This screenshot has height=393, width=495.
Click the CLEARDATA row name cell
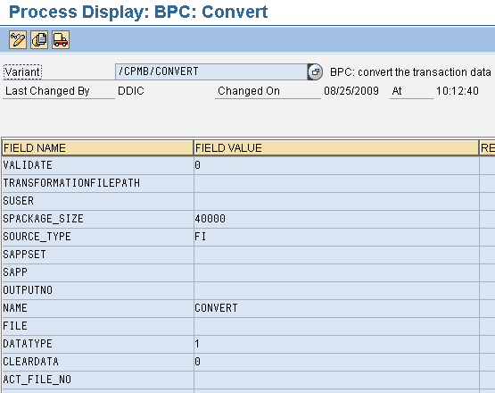97,362
